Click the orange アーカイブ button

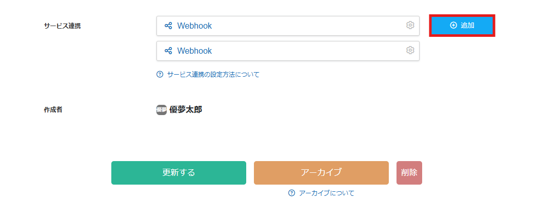click(x=321, y=173)
